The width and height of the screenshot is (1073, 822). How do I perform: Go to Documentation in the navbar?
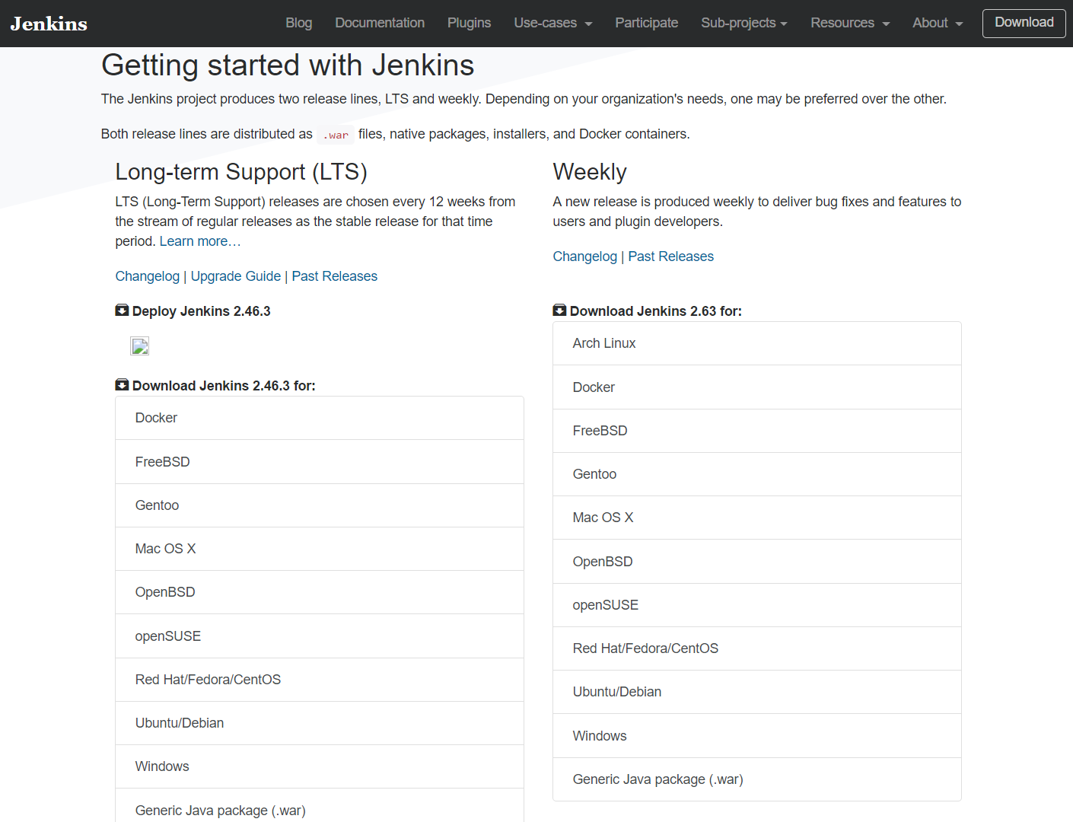point(380,23)
